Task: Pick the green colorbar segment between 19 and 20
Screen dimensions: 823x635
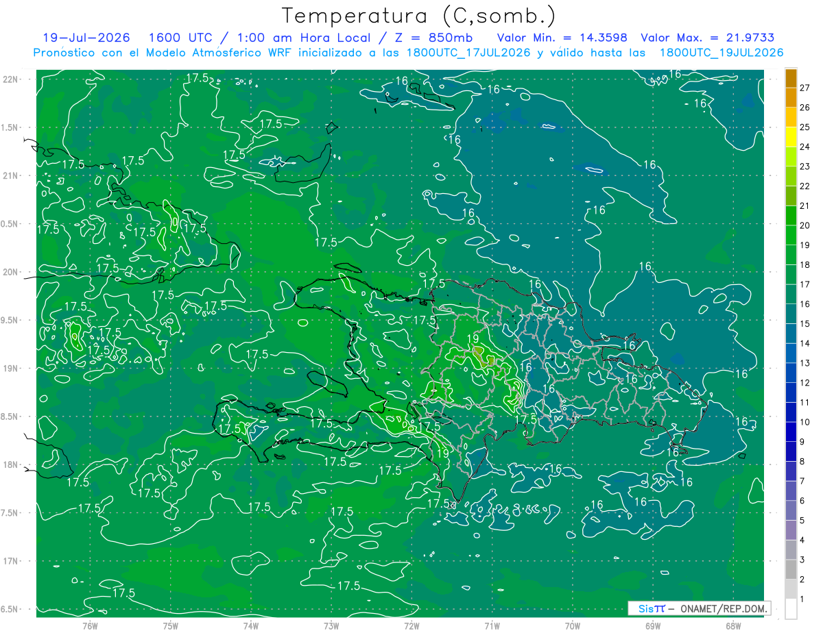Action: tap(791, 235)
